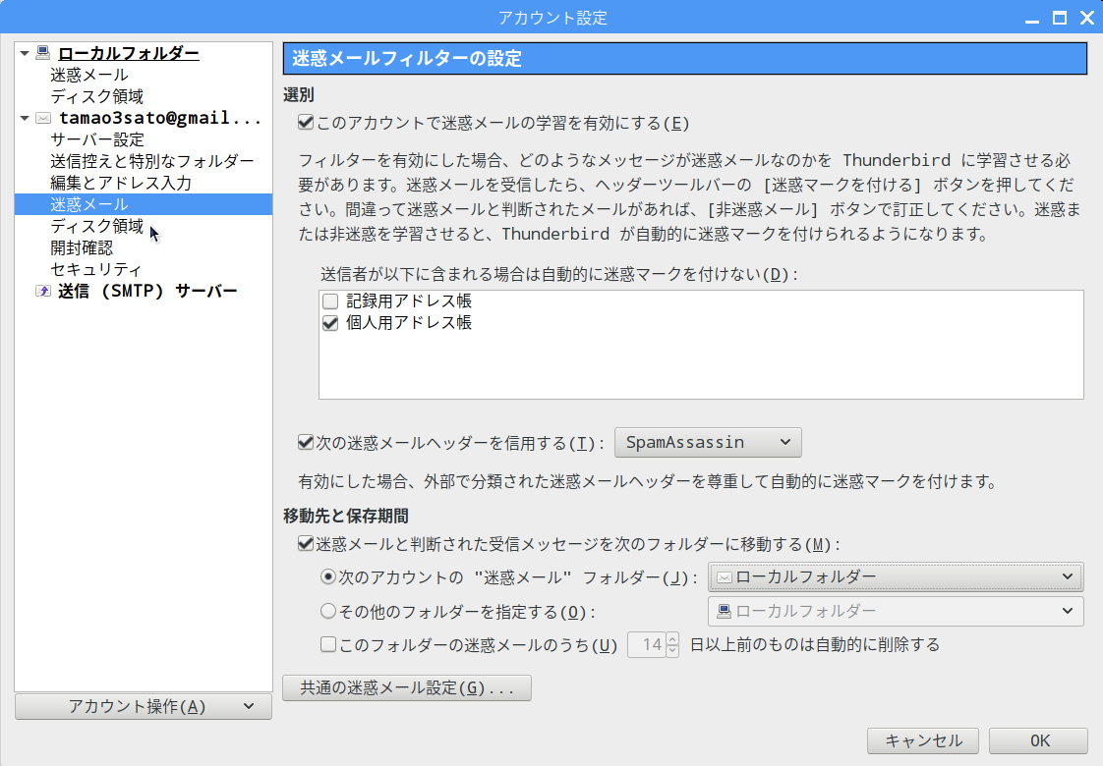Open the junk folder account dropdown
The height and width of the screenshot is (766, 1103).
(896, 577)
